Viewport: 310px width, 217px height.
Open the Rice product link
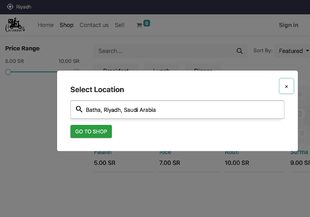165,152
